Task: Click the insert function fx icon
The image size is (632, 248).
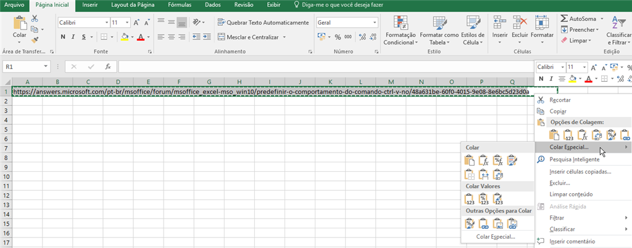Action: click(108, 66)
